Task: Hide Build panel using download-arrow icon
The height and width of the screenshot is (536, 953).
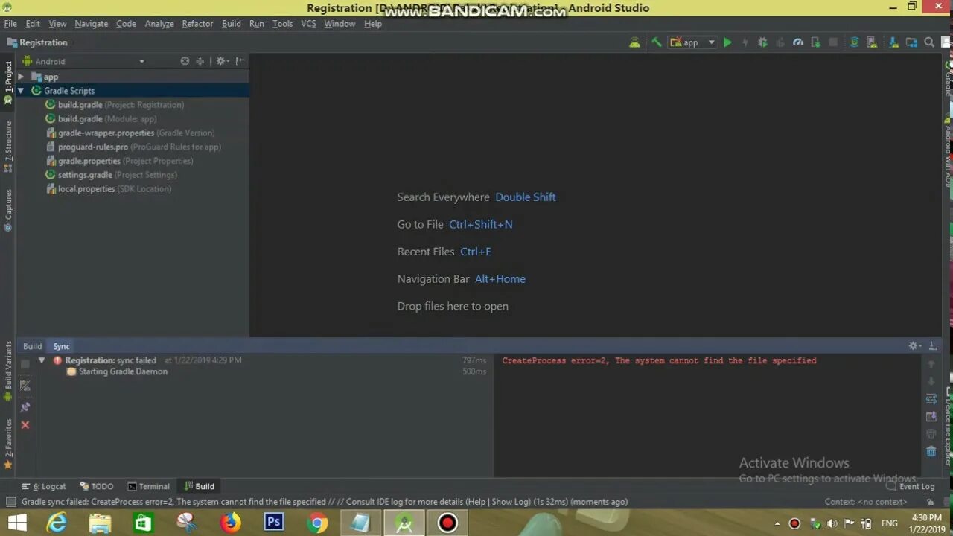Action: coord(933,346)
